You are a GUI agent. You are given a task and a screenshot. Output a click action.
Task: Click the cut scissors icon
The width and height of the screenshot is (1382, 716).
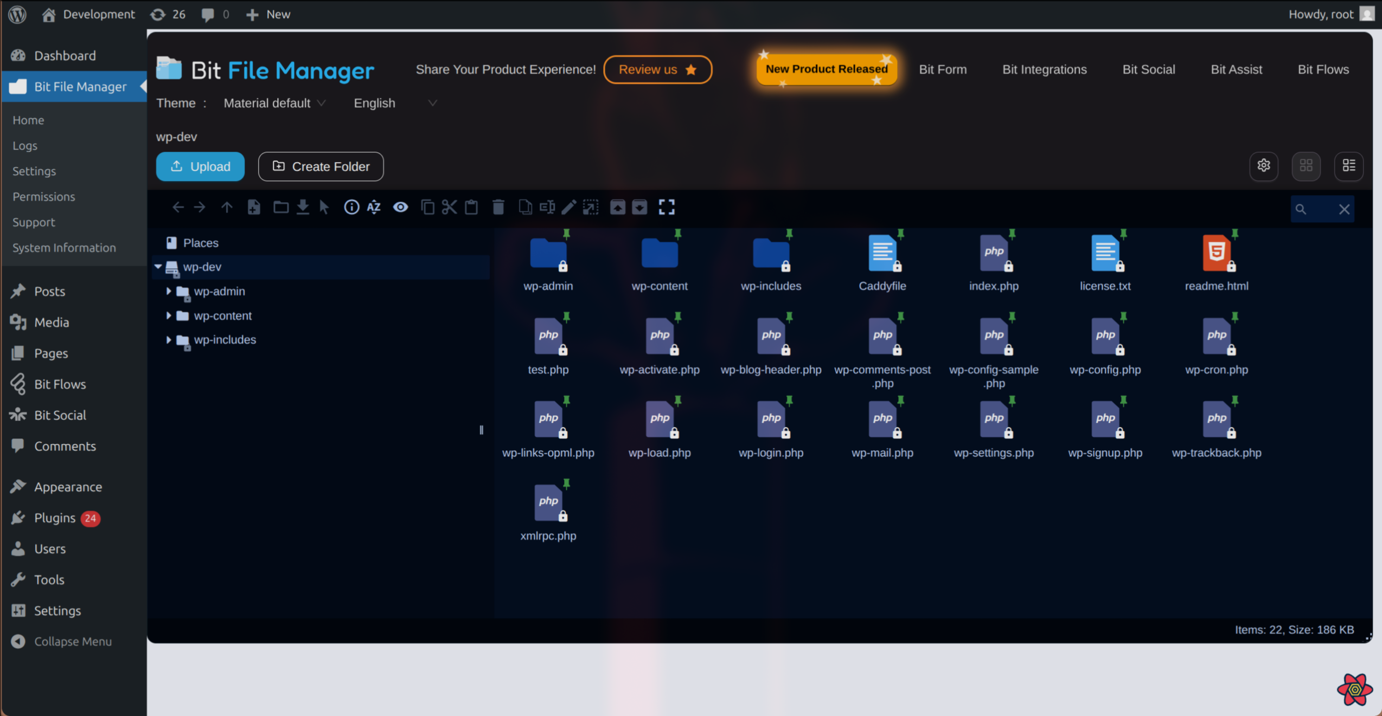(449, 207)
